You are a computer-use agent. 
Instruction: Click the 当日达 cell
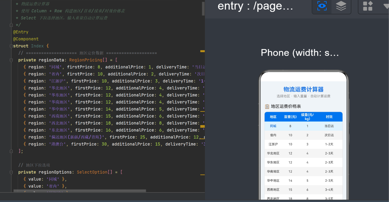coord(329,126)
